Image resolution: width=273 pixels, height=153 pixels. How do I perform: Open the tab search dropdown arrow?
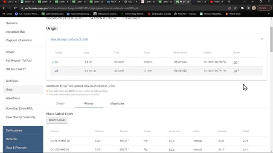pyautogui.click(x=244, y=2)
